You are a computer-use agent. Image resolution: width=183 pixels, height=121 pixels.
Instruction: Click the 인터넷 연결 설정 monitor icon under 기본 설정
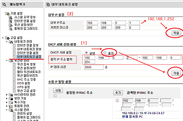point(11,21)
